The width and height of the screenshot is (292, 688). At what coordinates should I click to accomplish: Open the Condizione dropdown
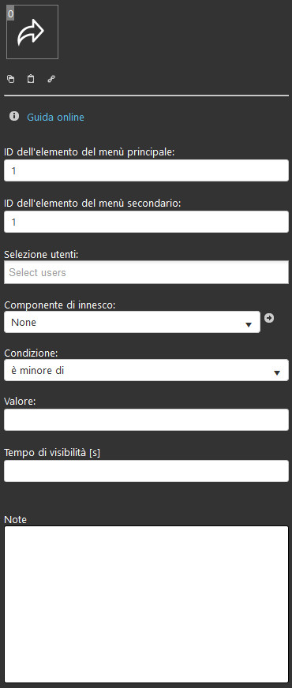[x=146, y=370]
